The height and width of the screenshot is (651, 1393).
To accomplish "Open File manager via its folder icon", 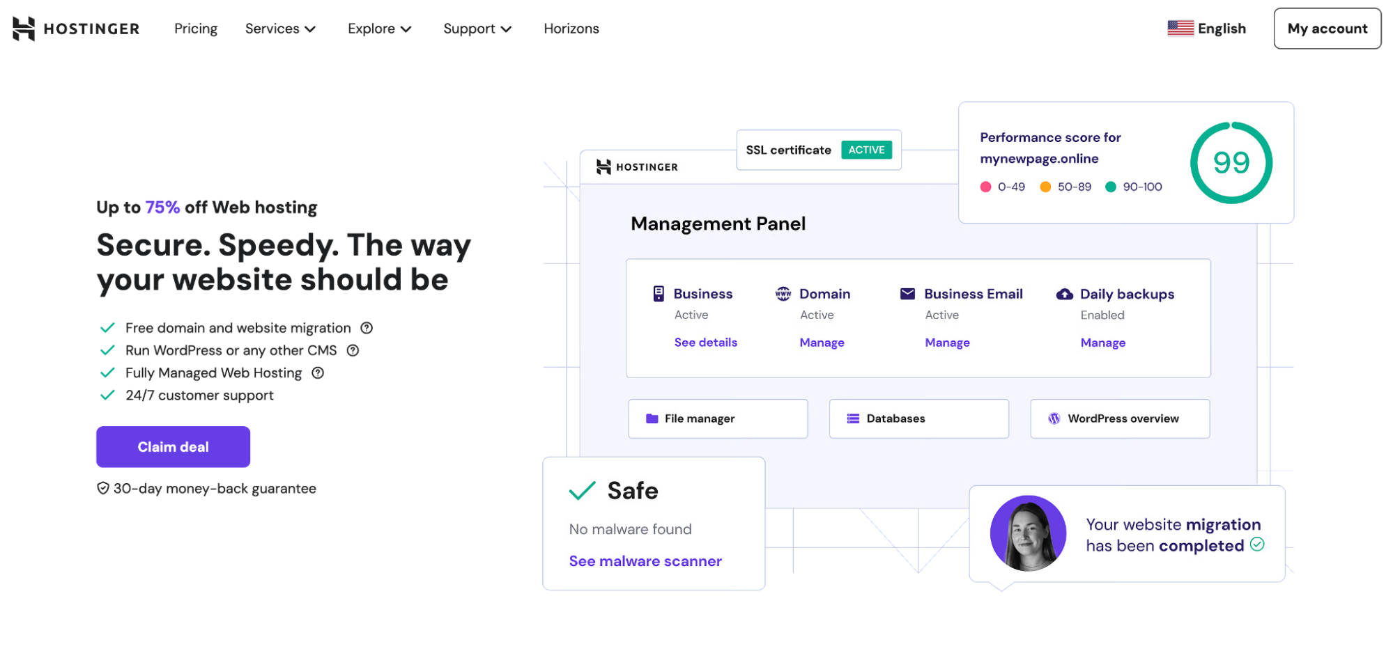I will [x=653, y=418].
